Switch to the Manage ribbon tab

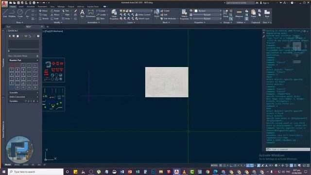(x=61, y=6)
